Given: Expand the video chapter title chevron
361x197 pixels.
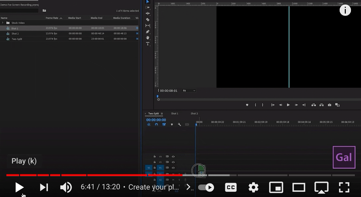Looking at the screenshot, I should pos(188,187).
